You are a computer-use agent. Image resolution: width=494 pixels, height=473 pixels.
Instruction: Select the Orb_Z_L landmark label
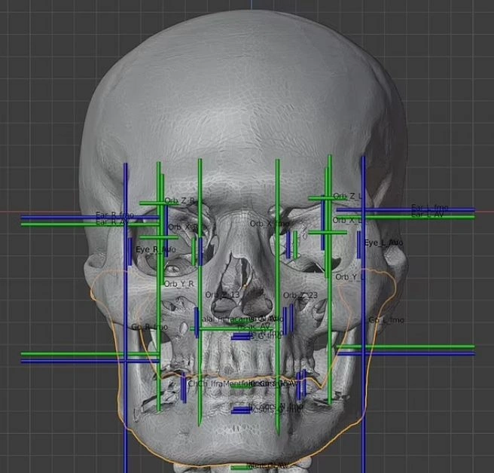click(347, 196)
